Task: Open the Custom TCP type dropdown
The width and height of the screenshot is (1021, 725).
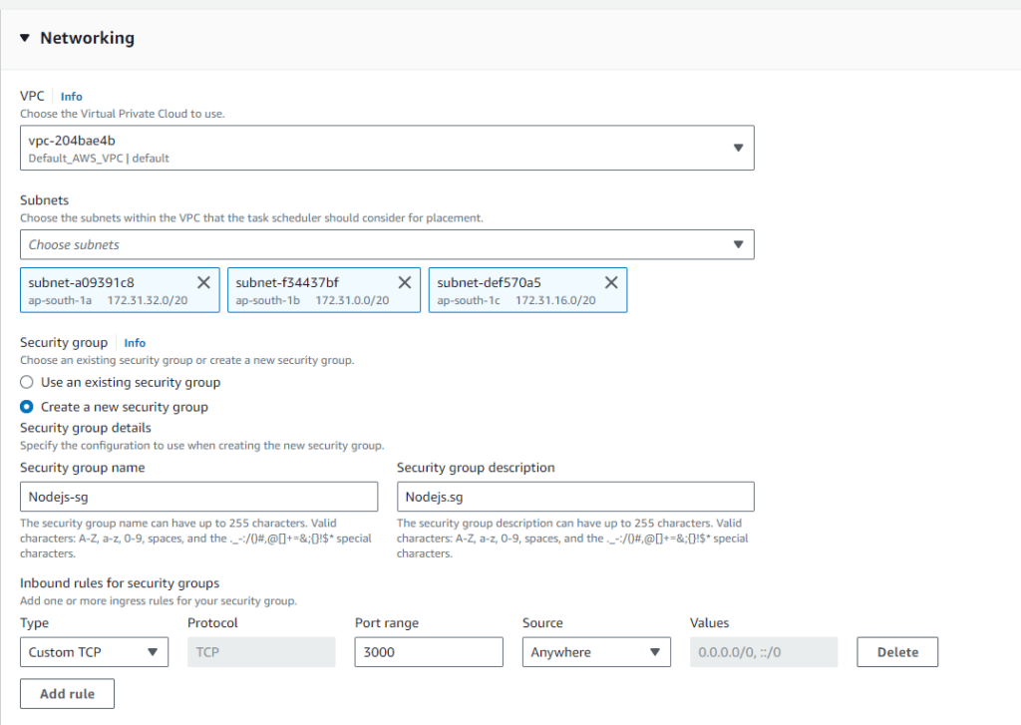Action: [x=94, y=652]
